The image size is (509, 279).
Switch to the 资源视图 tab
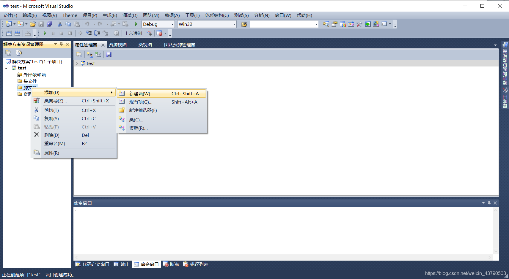pos(118,45)
